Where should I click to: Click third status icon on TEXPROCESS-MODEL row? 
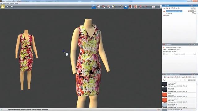click(193, 11)
